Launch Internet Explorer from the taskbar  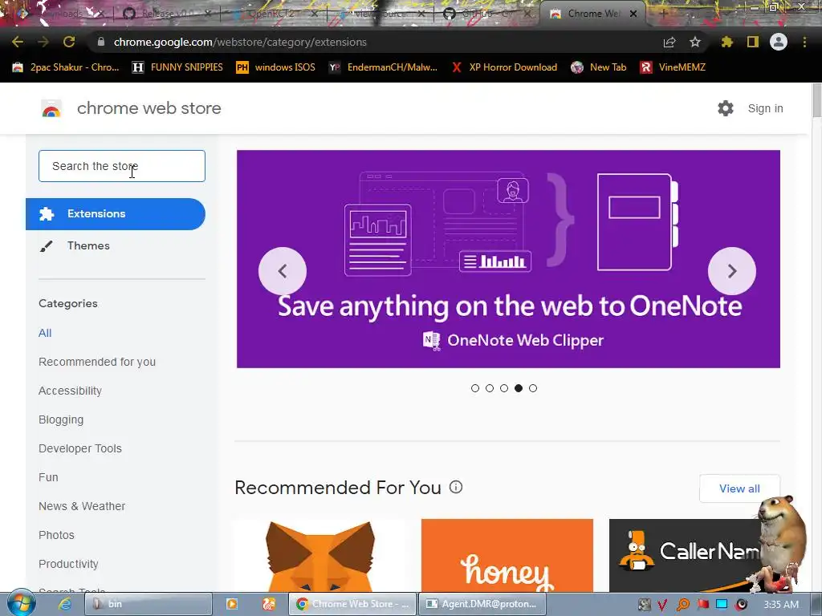(x=64, y=604)
